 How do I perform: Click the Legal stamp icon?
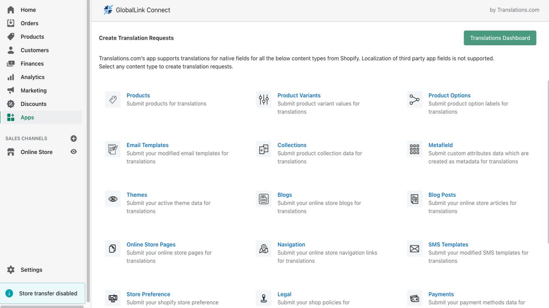tap(264, 298)
